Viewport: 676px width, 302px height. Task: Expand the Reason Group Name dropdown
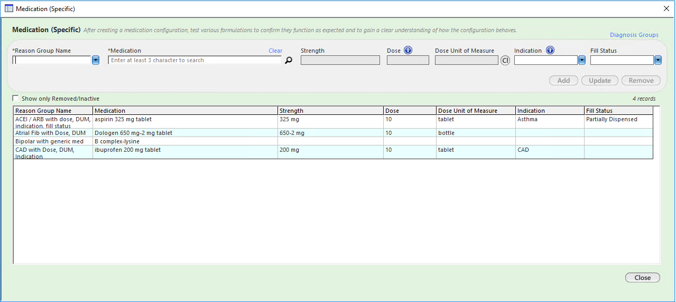click(96, 61)
